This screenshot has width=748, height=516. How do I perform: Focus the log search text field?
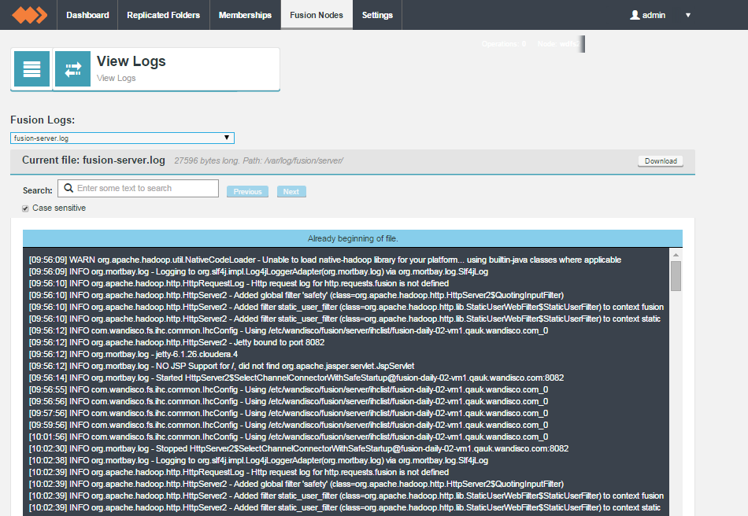click(x=139, y=188)
